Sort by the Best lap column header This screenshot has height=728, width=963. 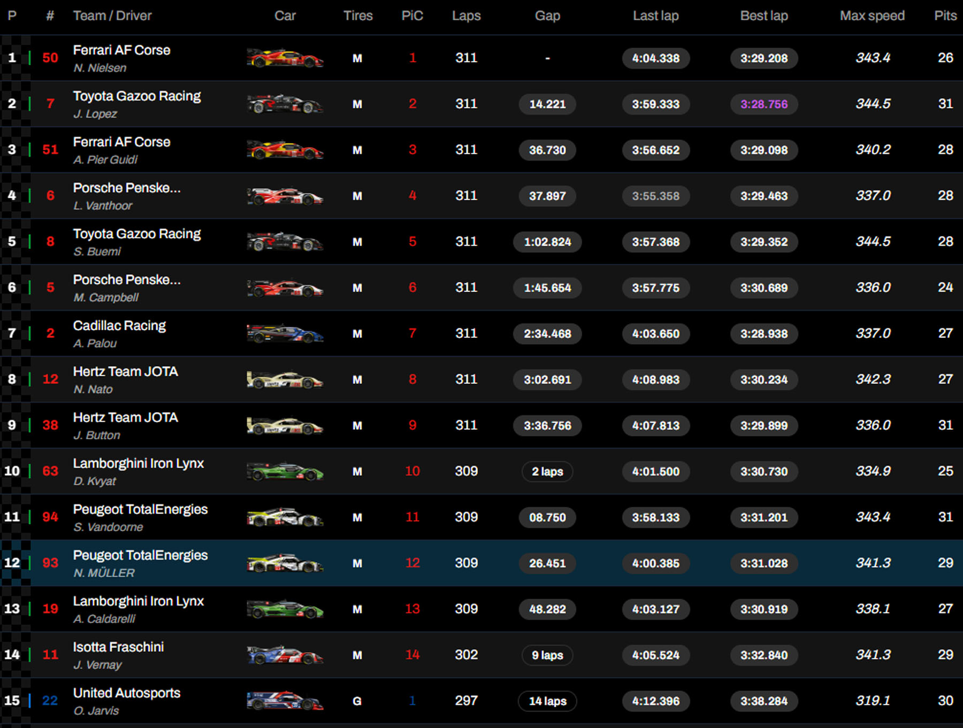764,16
